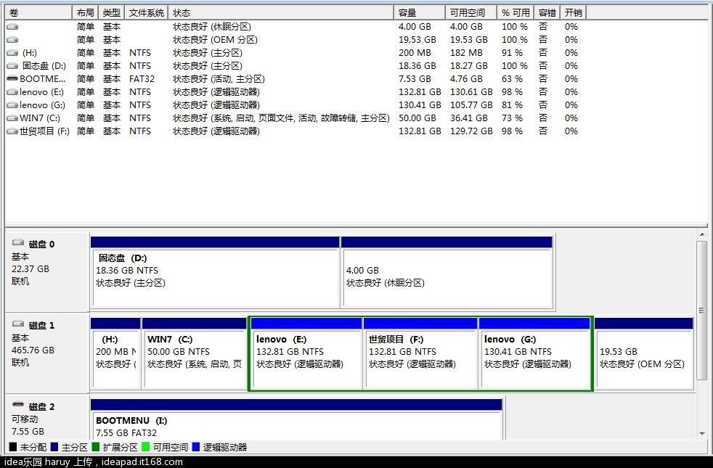Select the 固态盘 (D:) drive icon in the volume list
713x468 pixels.
coord(13,66)
